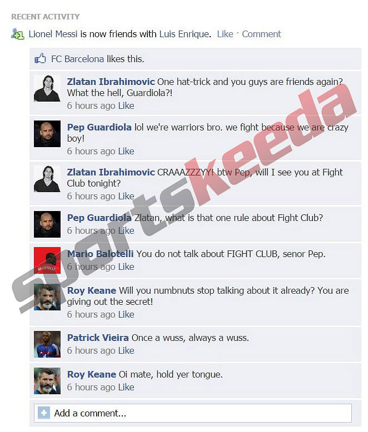Viewport: 368px width, 432px height.
Task: Like Mario Balotelli's FIGHT CLUB comment
Action: tap(126, 267)
